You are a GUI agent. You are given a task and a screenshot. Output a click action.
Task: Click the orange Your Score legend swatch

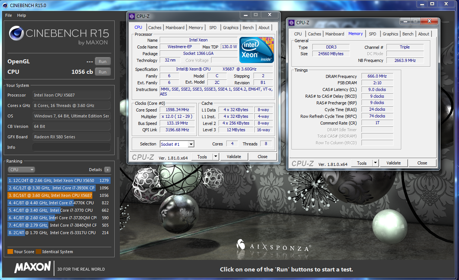(10, 252)
